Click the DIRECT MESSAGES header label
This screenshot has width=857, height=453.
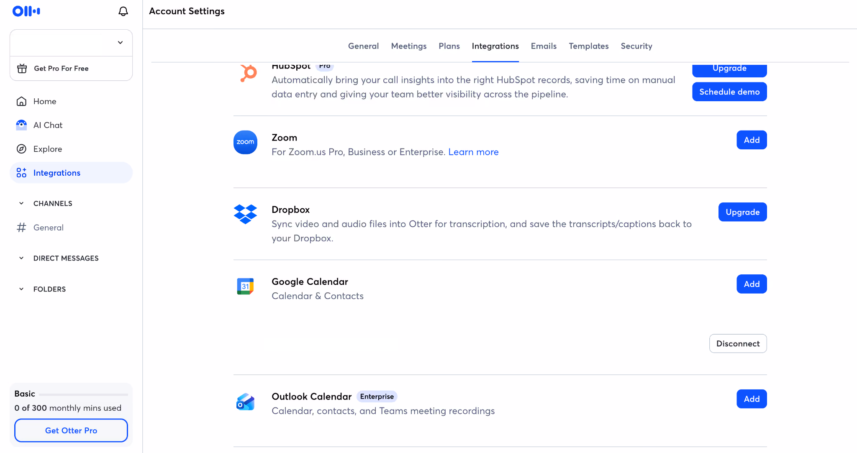point(66,258)
